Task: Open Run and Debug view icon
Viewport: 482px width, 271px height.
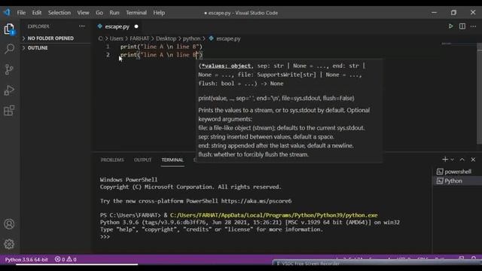Action: tap(9, 90)
